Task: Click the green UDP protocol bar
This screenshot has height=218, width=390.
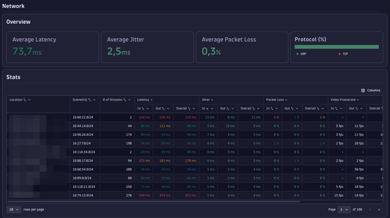Action: (x=336, y=47)
